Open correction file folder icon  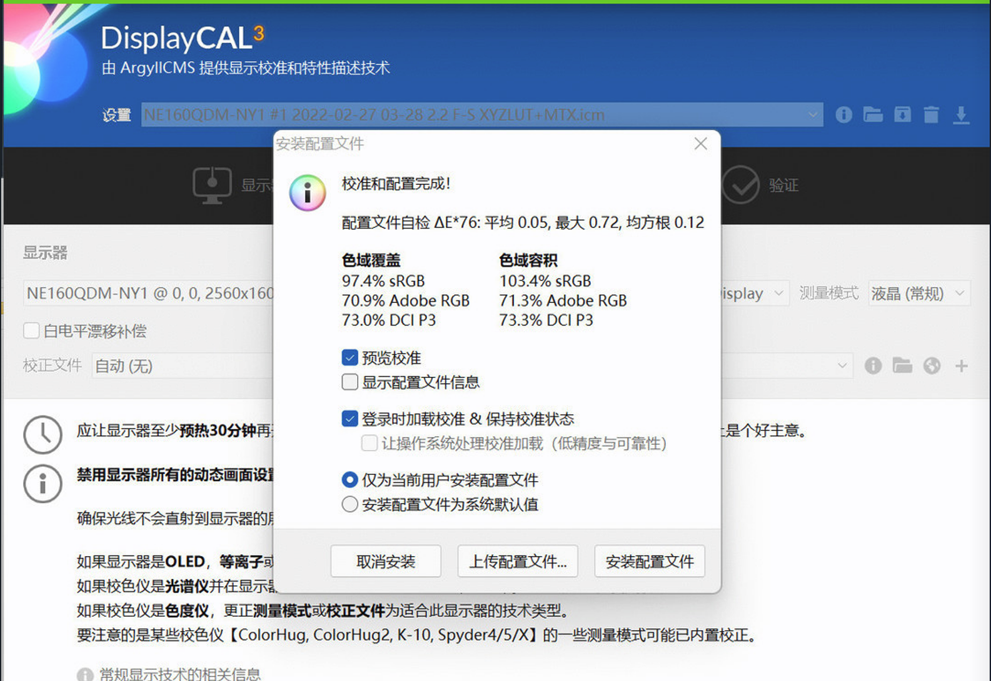(x=902, y=365)
